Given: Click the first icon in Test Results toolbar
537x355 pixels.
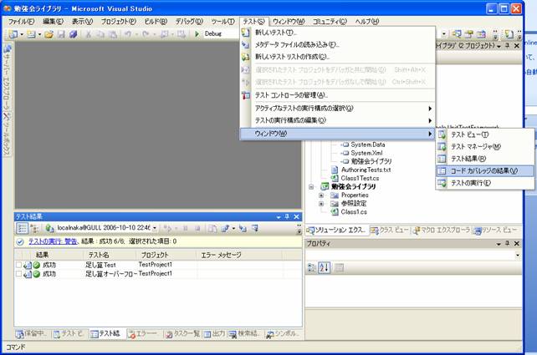Looking at the screenshot, I should pos(23,227).
